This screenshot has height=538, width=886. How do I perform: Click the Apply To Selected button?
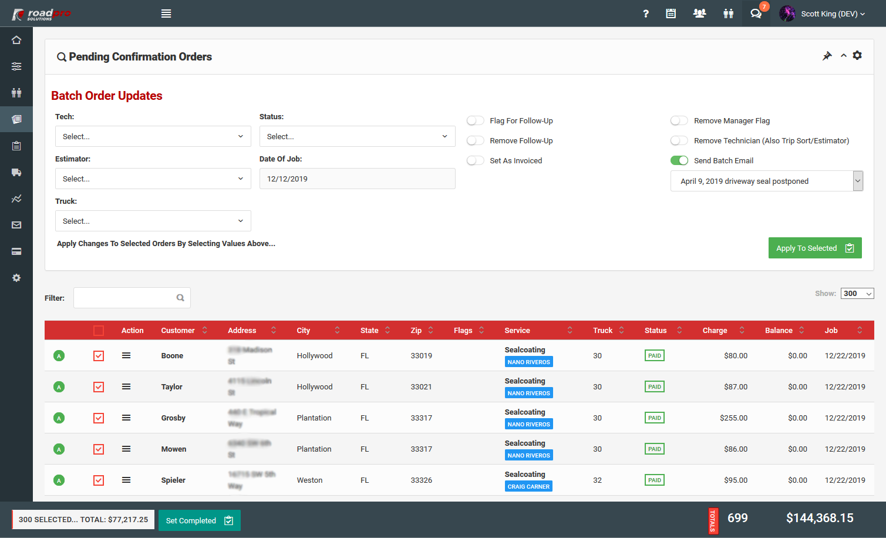point(815,248)
